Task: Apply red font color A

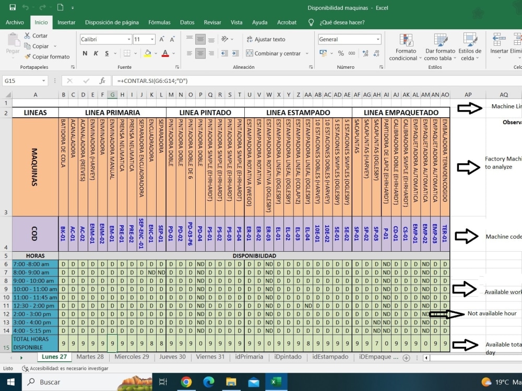Action: (165, 53)
